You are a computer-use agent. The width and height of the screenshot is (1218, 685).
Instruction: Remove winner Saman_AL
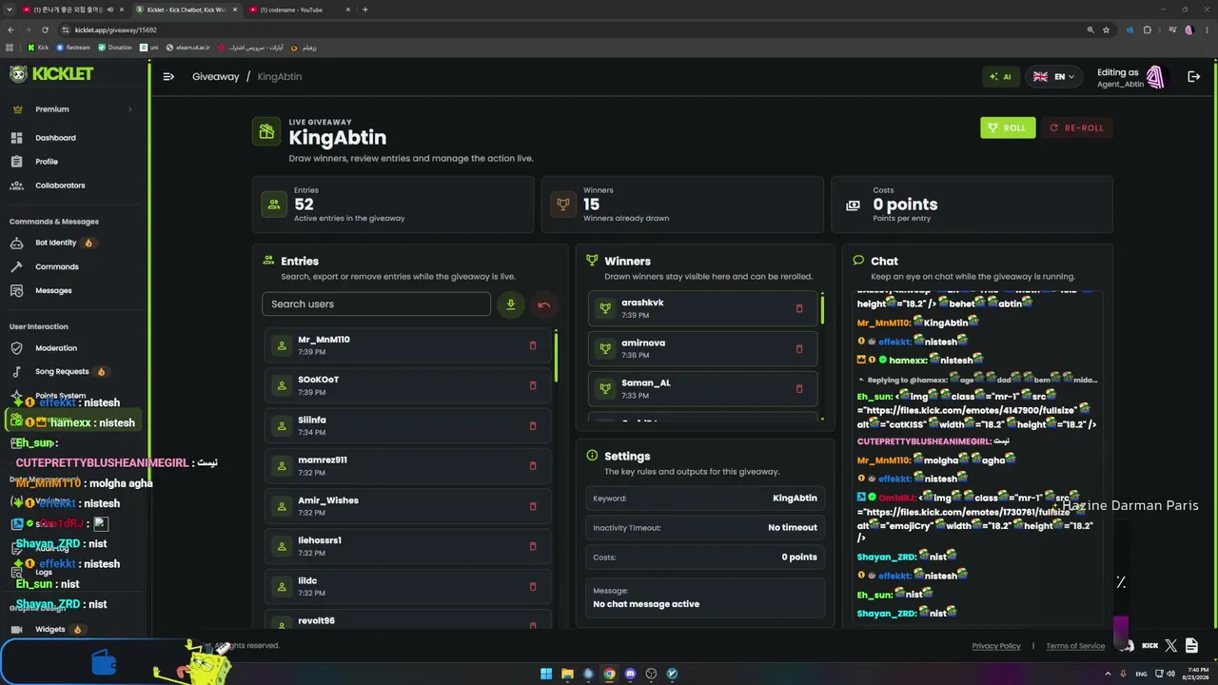799,388
